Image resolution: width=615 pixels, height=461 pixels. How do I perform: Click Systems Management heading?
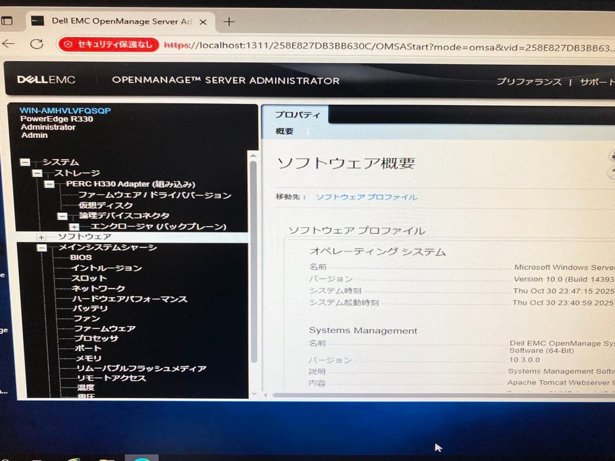tap(363, 331)
